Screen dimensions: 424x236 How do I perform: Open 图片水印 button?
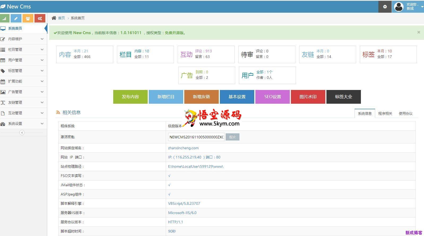point(308,97)
